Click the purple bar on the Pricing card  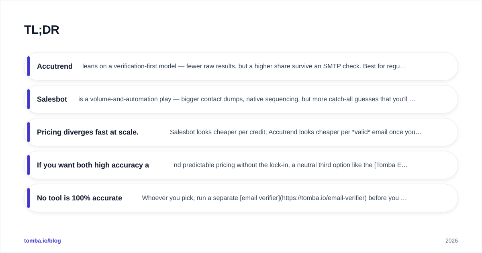tap(29, 132)
